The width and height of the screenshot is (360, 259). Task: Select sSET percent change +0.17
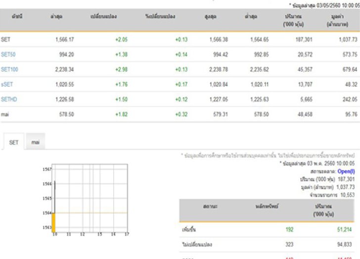coord(181,84)
